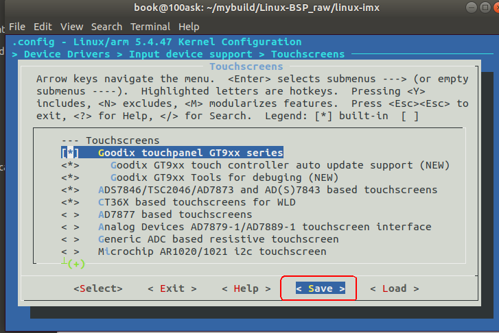The height and width of the screenshot is (333, 499).
Task: Toggle Generic ADC resistive touchscreen option state
Action: click(x=70, y=239)
